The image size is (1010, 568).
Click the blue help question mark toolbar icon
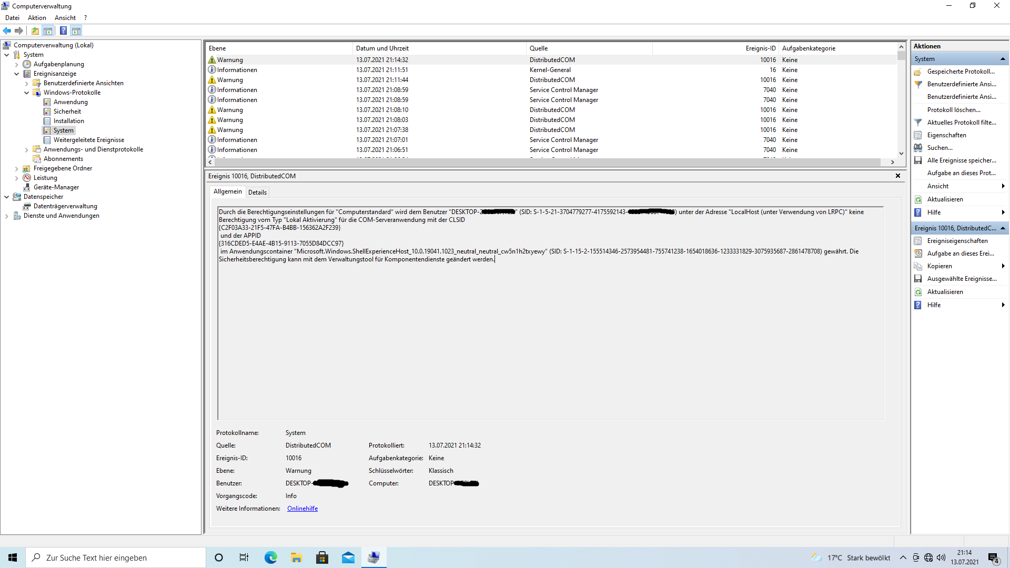pos(63,31)
